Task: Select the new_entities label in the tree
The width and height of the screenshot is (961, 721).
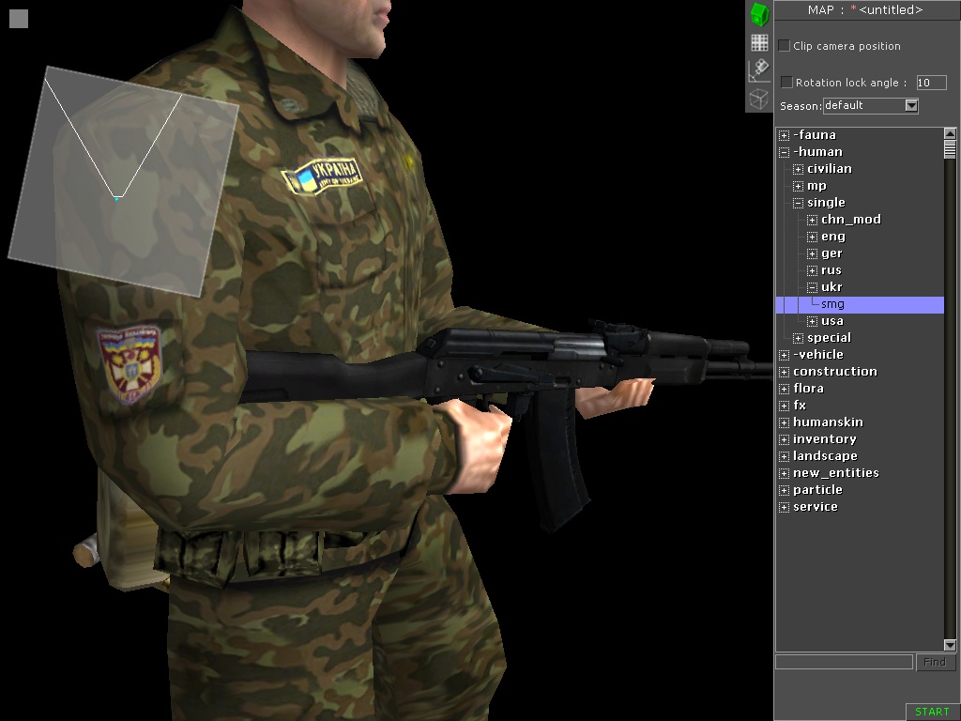Action: pyautogui.click(x=836, y=473)
